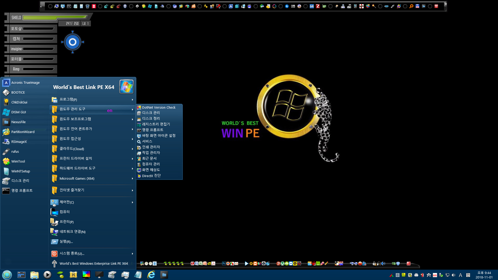
Task: Toggle the red en language indicator in tray
Action: click(x=435, y=275)
